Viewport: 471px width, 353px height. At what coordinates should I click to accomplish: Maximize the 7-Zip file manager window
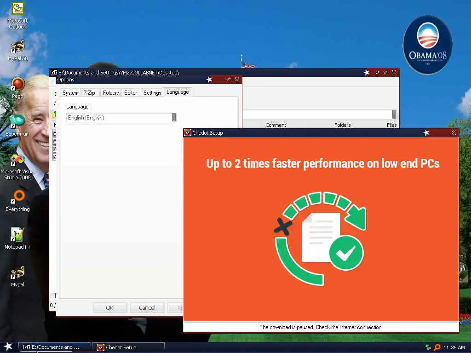(x=386, y=72)
